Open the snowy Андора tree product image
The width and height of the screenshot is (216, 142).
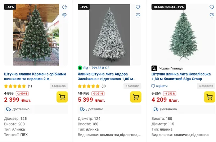(x=110, y=35)
